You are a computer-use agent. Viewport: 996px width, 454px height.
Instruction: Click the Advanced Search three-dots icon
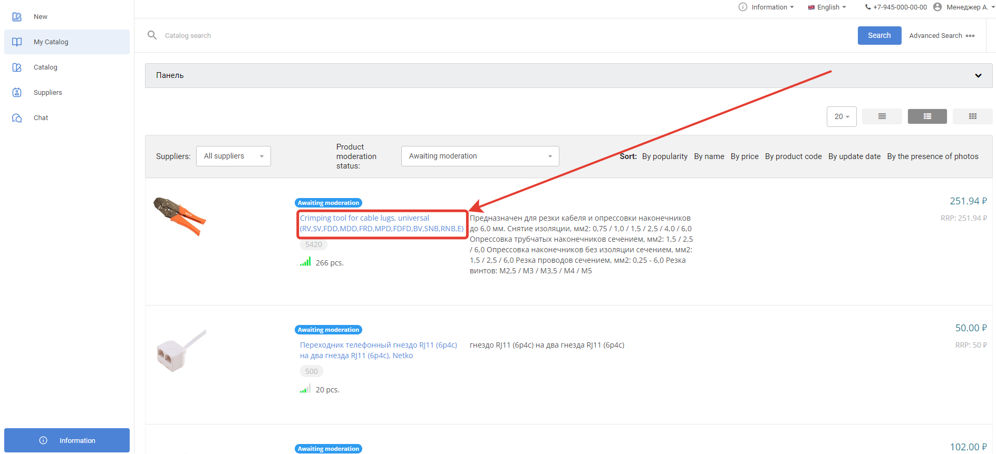tap(970, 36)
